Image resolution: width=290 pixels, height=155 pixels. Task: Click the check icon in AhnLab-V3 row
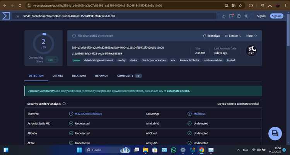[189, 123]
